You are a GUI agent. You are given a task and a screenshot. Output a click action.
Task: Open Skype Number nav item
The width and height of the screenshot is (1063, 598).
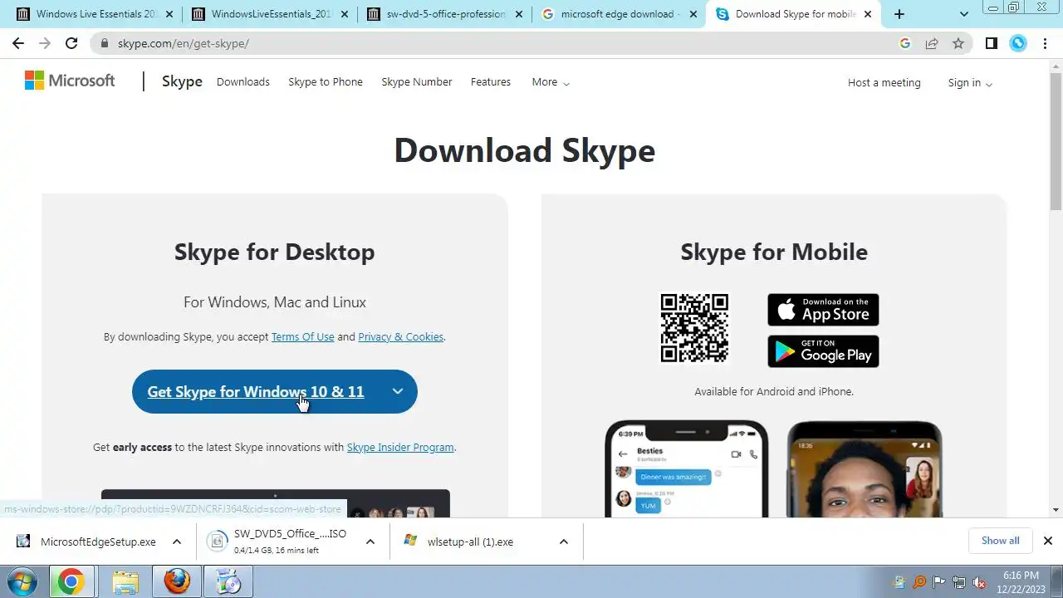tap(417, 82)
